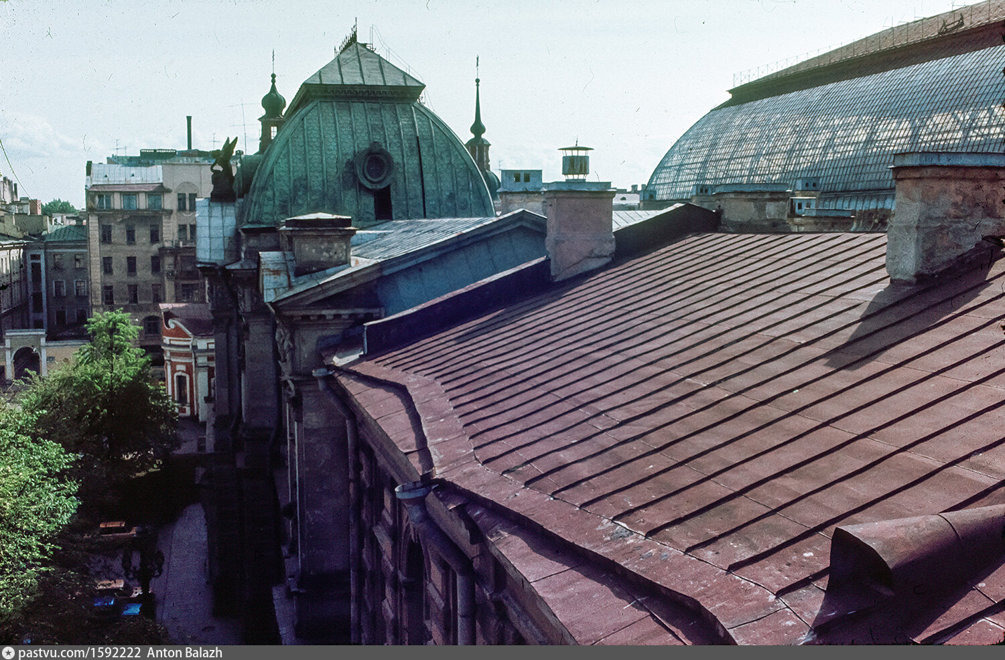Click the drainpipe funnel on roof edge
1005x660 pixels.
(x=414, y=499)
